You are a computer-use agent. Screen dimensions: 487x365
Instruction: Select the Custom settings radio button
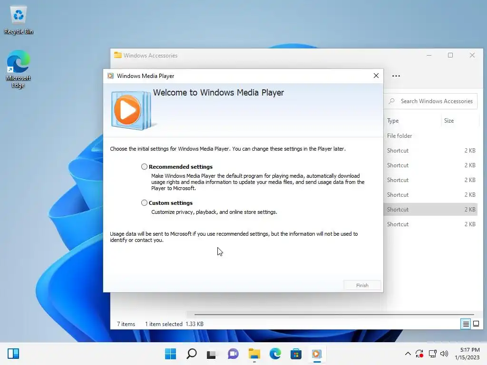point(144,202)
